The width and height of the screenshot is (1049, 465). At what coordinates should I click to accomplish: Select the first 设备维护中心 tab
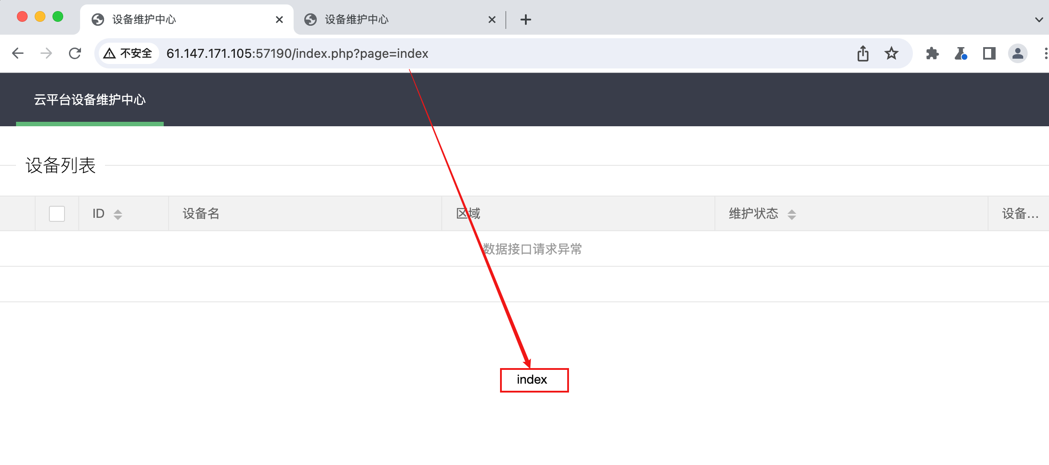point(143,19)
